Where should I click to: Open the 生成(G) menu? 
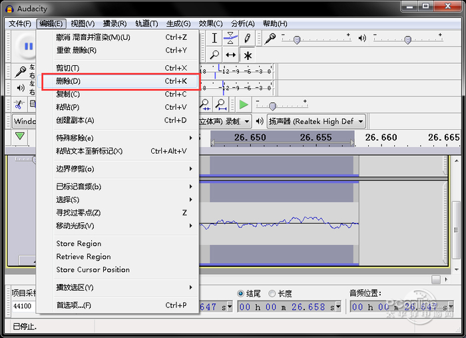178,24
